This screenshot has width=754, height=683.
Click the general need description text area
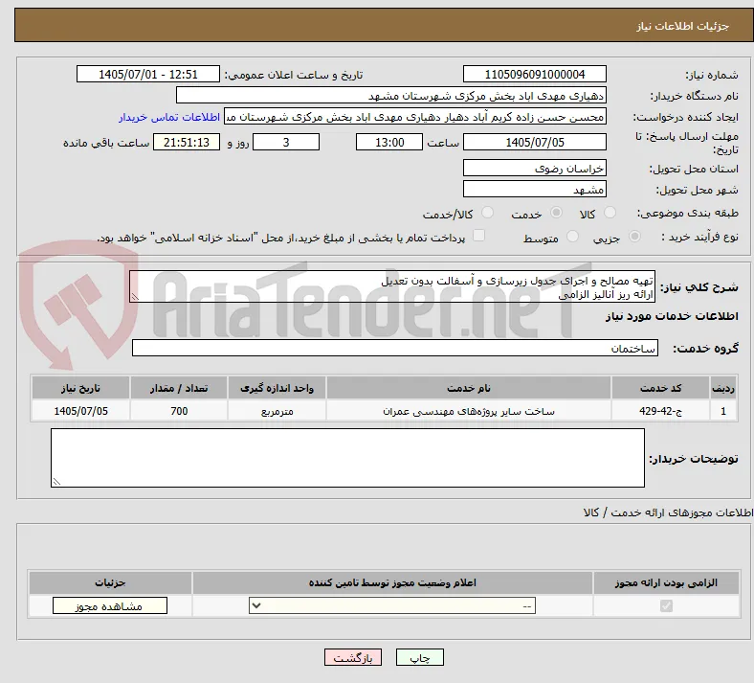(x=392, y=286)
